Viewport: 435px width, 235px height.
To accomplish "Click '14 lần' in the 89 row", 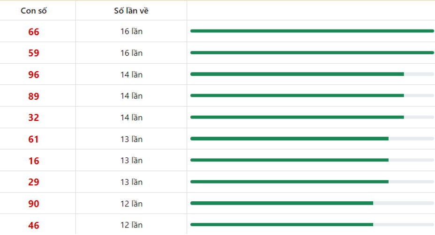I will click(131, 96).
